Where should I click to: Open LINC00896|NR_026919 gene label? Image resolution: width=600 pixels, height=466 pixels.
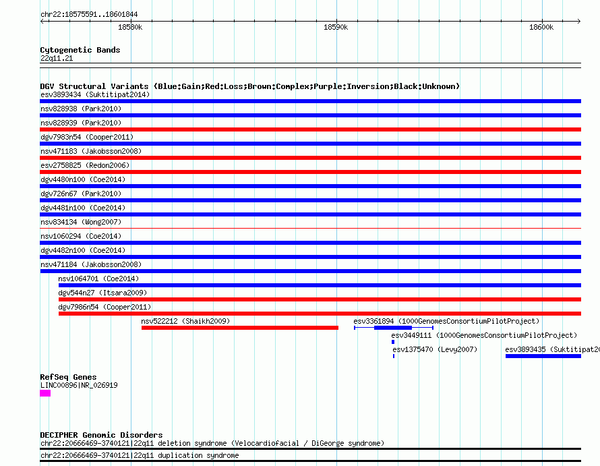(79, 385)
